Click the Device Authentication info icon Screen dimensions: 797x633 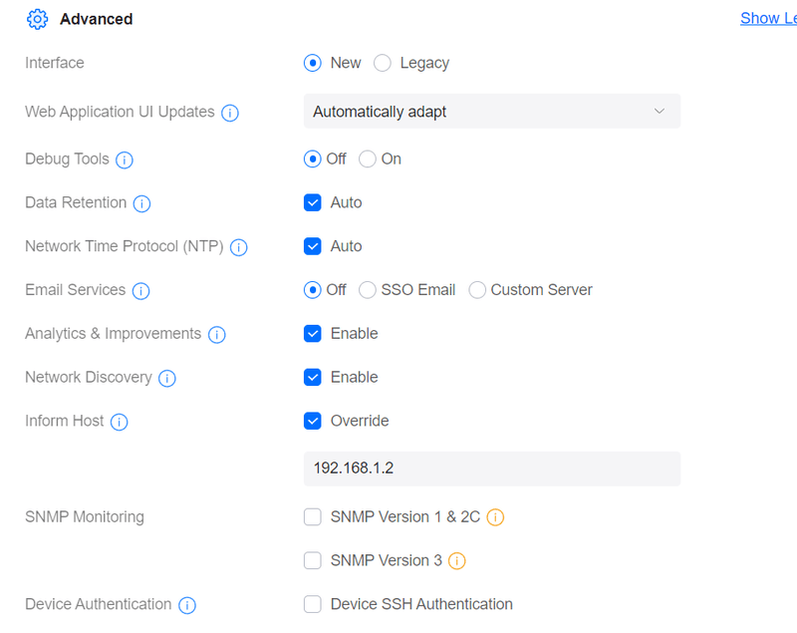click(x=187, y=605)
